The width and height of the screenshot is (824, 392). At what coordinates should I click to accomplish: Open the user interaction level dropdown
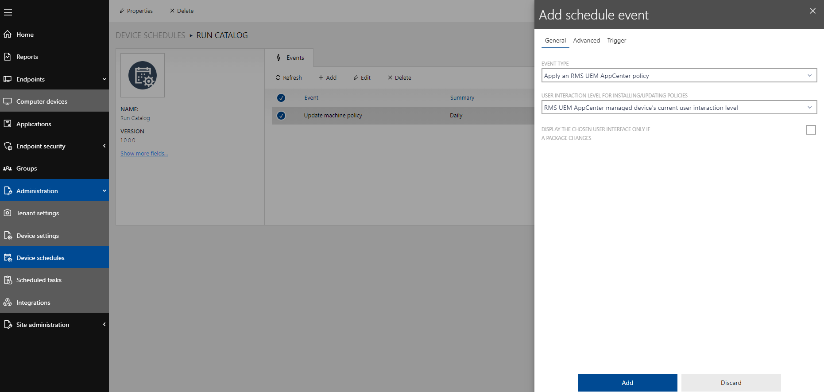pos(679,108)
